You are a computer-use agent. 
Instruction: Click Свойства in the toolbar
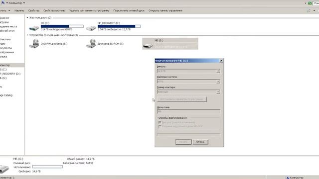33,10
